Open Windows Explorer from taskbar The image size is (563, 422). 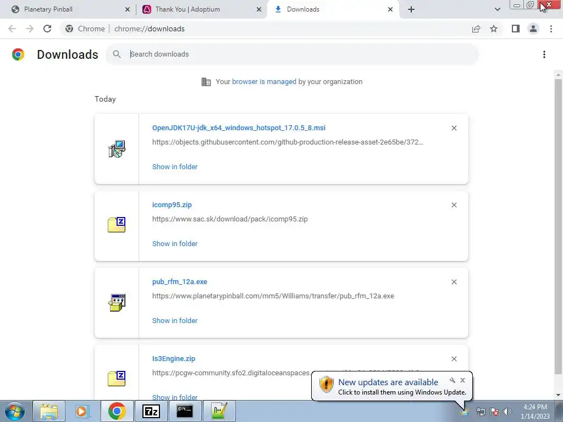(49, 411)
